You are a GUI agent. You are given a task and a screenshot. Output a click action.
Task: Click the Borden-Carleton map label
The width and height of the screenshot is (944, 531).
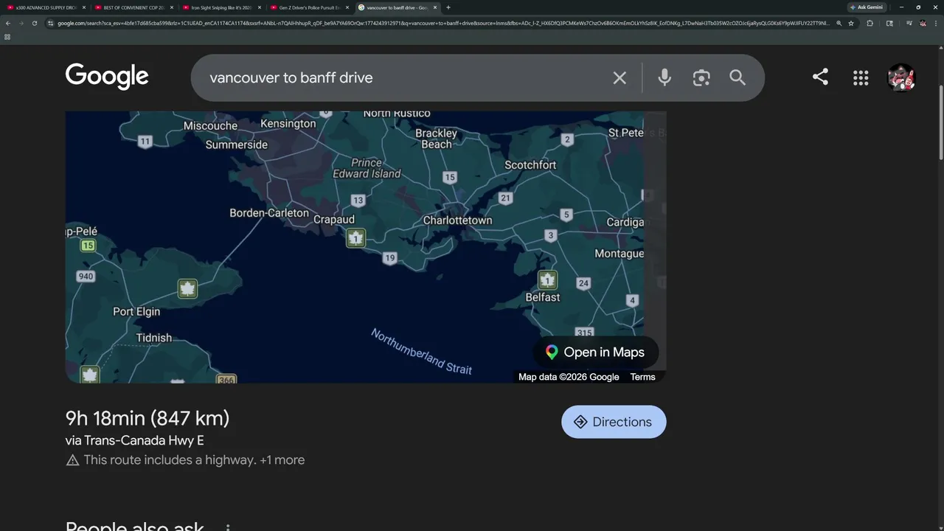[x=269, y=213]
